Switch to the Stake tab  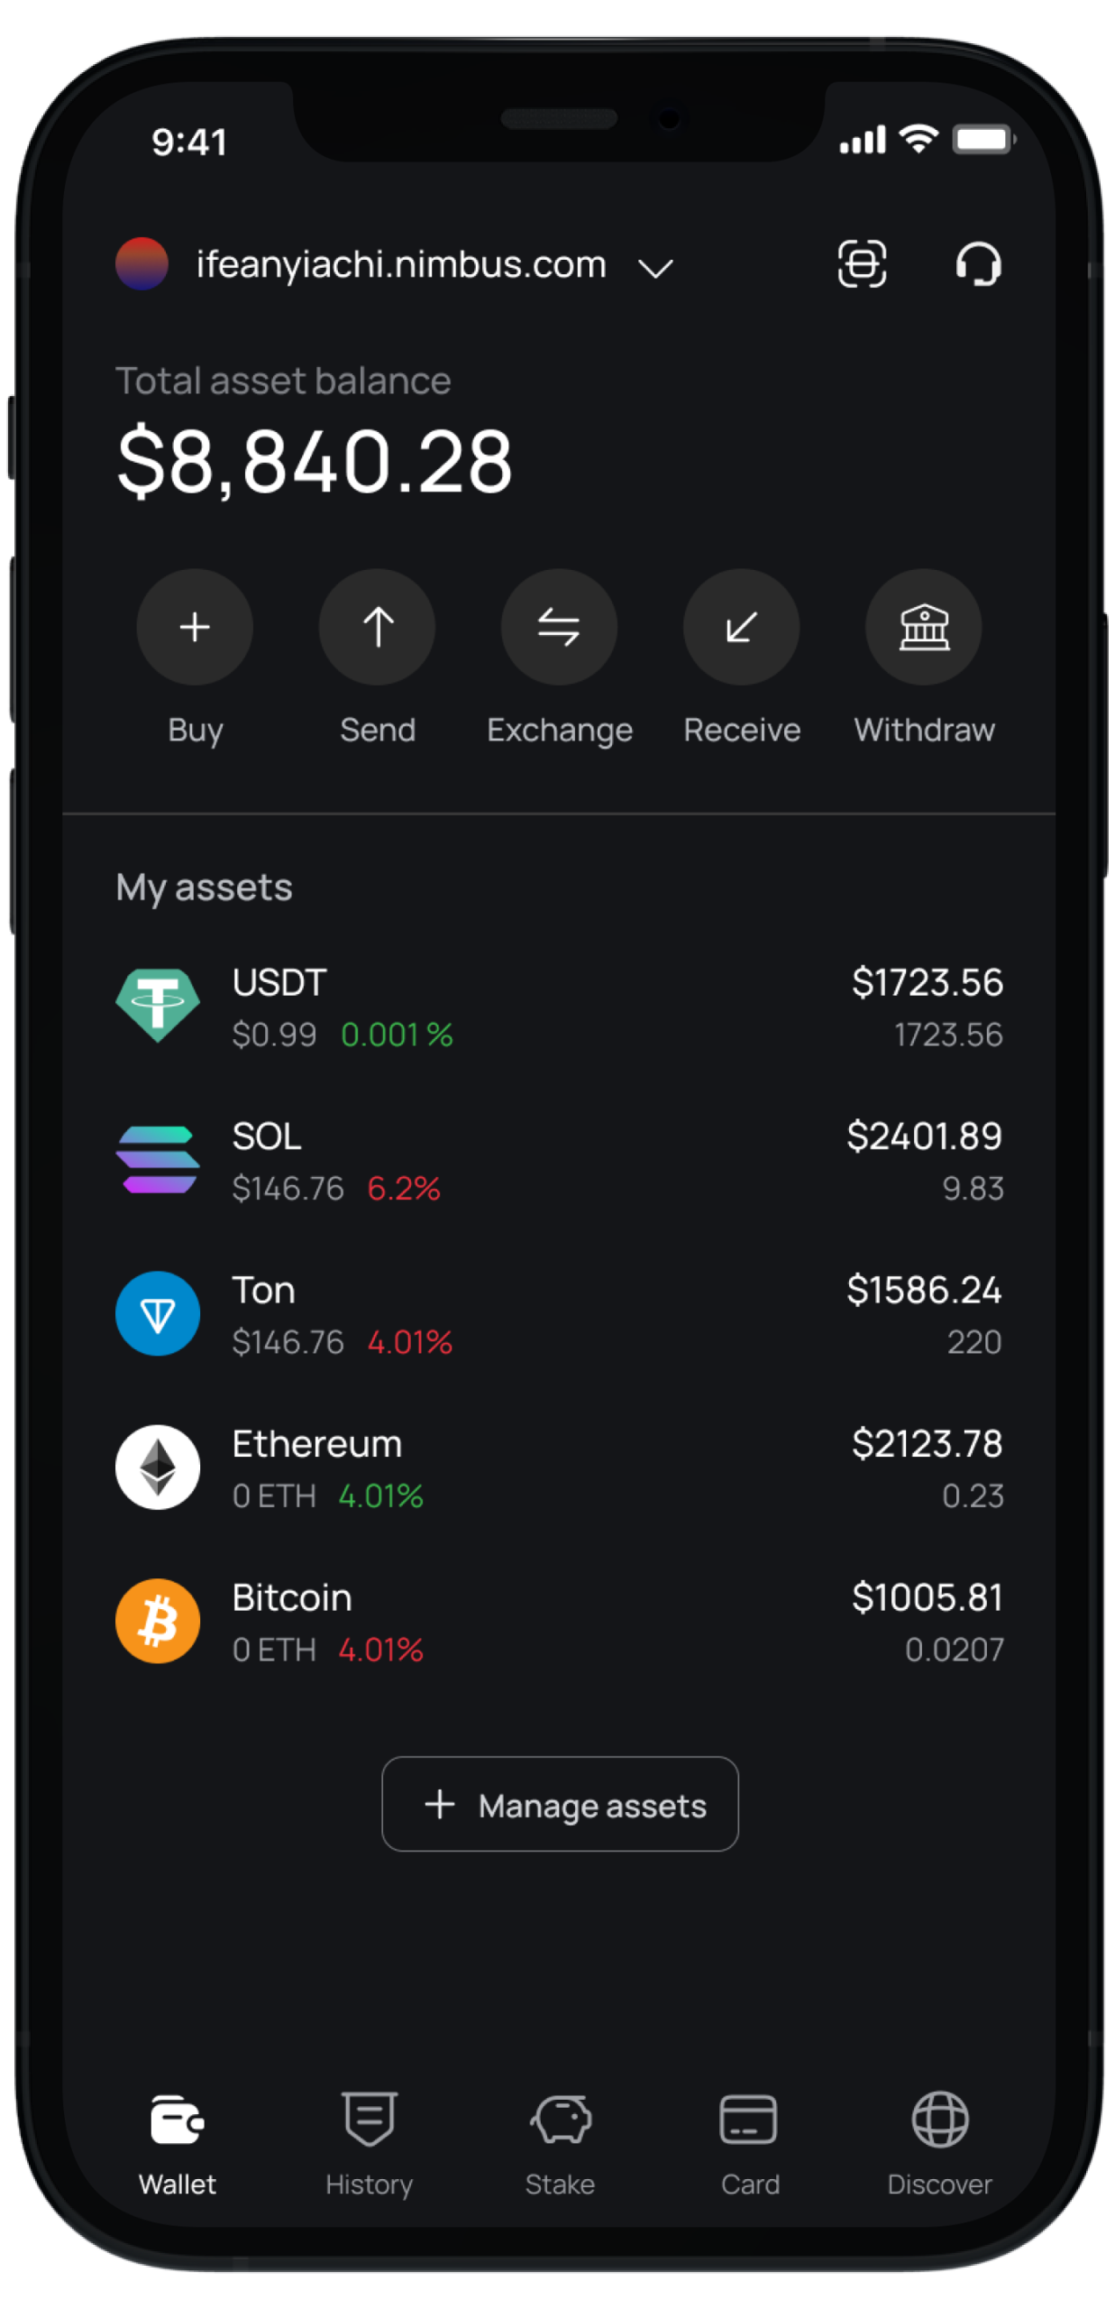560,2140
